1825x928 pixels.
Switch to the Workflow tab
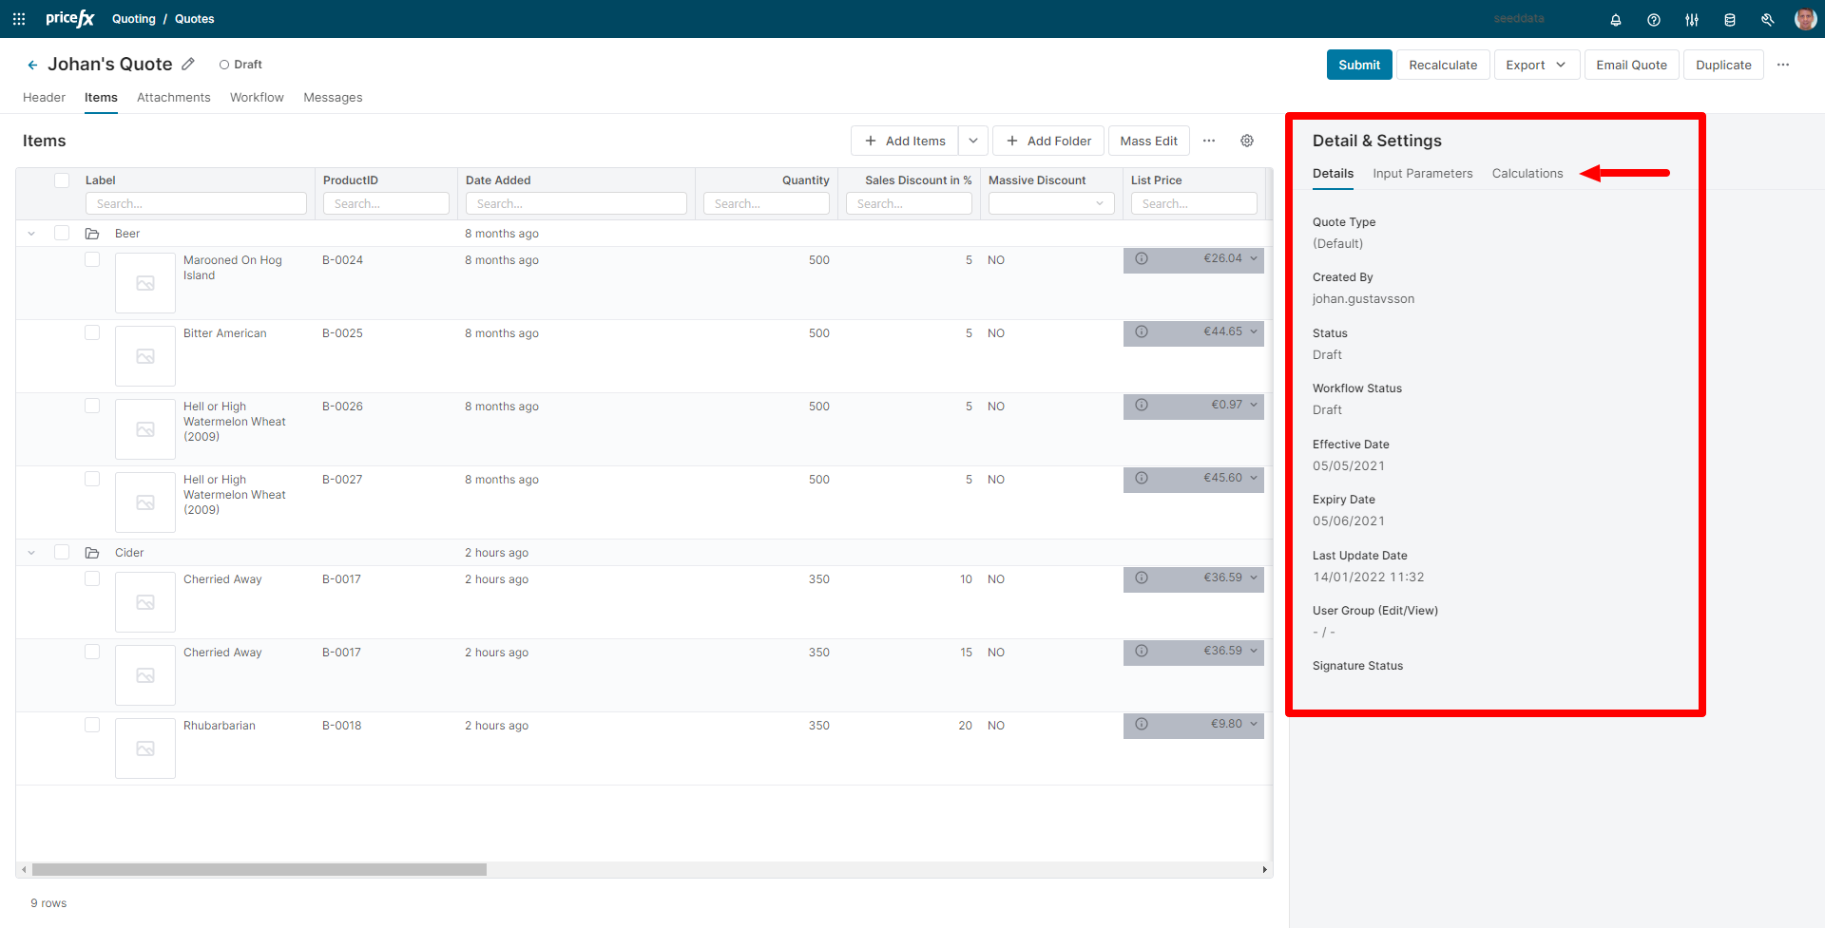[x=257, y=97]
